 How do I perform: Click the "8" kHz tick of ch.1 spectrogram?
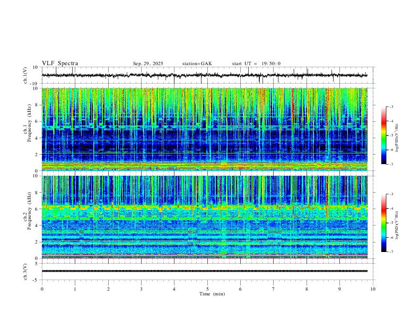37,105
